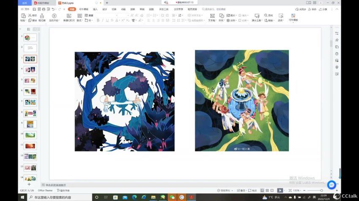The height and width of the screenshot is (201, 359).
Task: Click the star icon in right sidebar
Action: click(x=337, y=40)
